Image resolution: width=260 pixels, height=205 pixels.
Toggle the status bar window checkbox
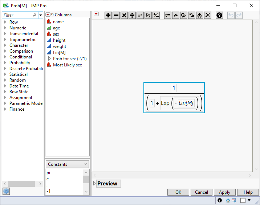pyautogui.click(x=243, y=201)
